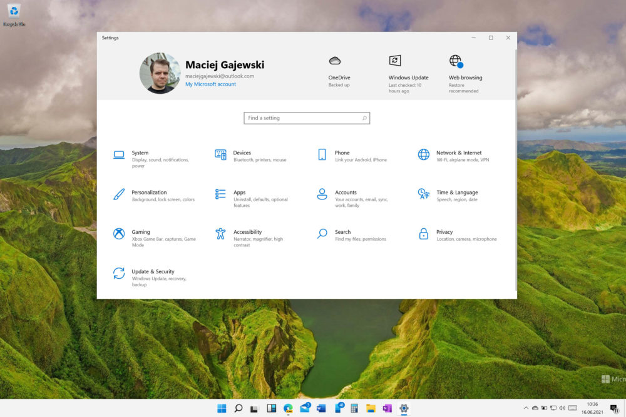Click the maciejgajewski@outlook.com email text

[220, 76]
